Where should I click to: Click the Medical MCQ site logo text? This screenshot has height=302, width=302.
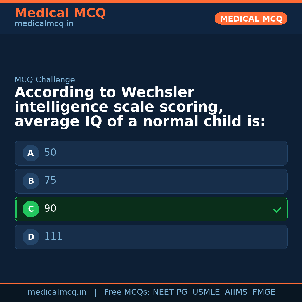[60, 13]
